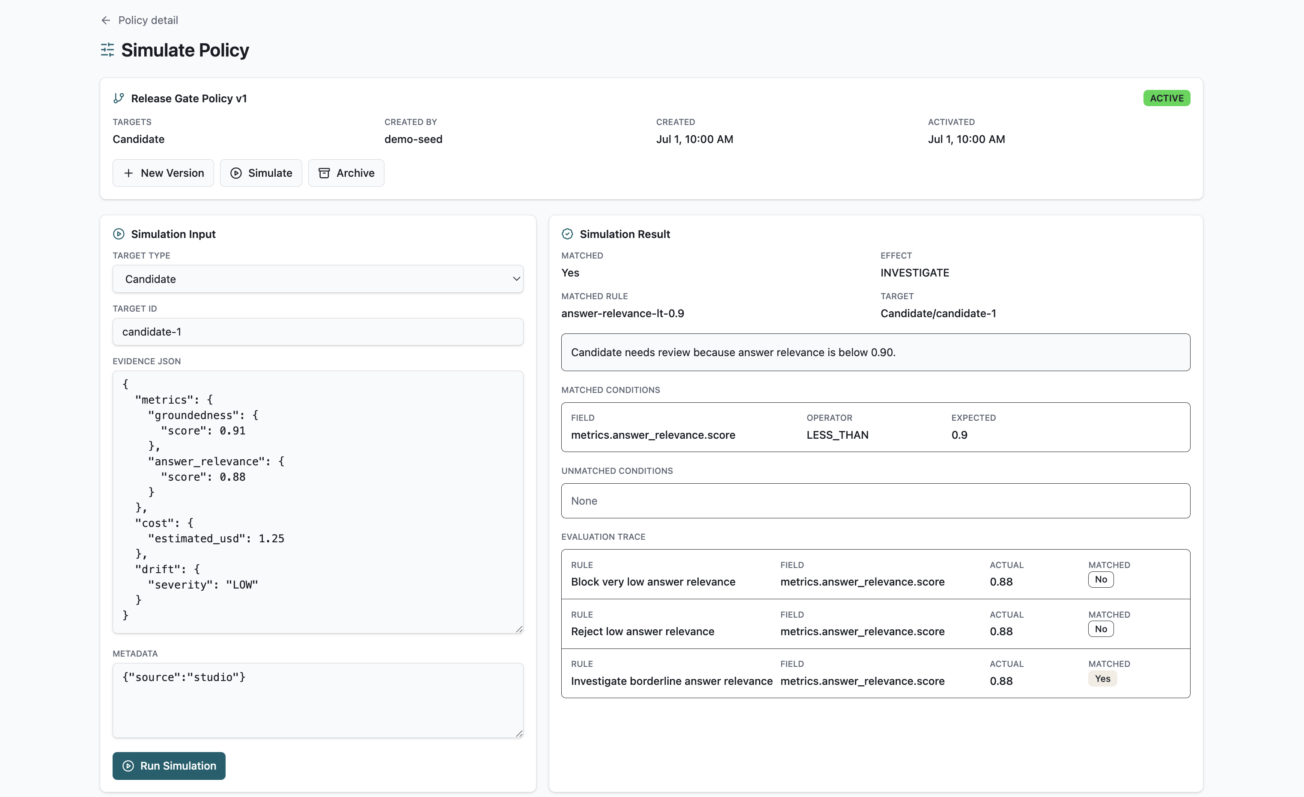Click the Policy detail breadcrumb link
The width and height of the screenshot is (1304, 797).
148,20
